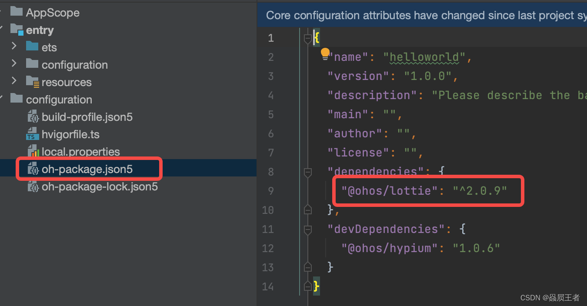Click line number 12 in the gutter

tap(267, 248)
